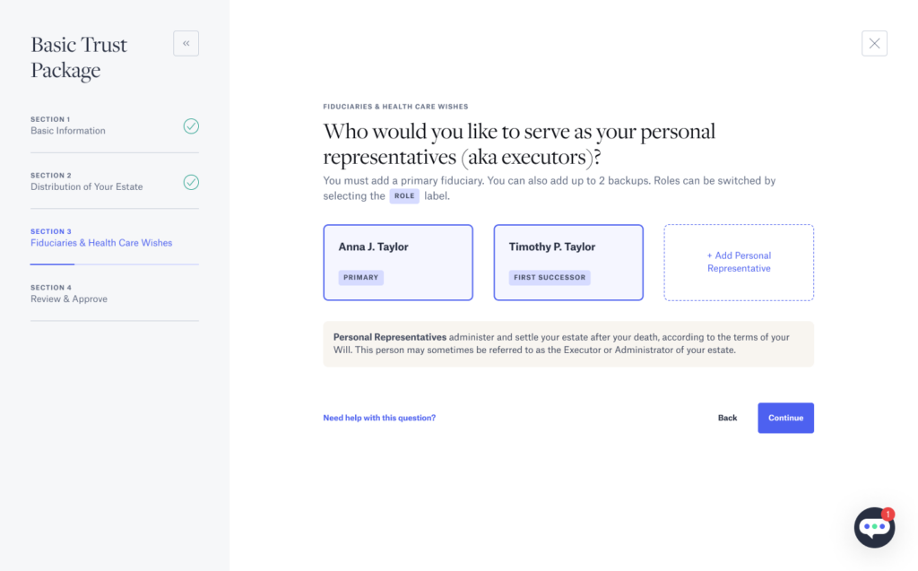Click the checkmark next to Distribution of Your Estate
Viewport: 918px width, 571px height.
pos(191,181)
